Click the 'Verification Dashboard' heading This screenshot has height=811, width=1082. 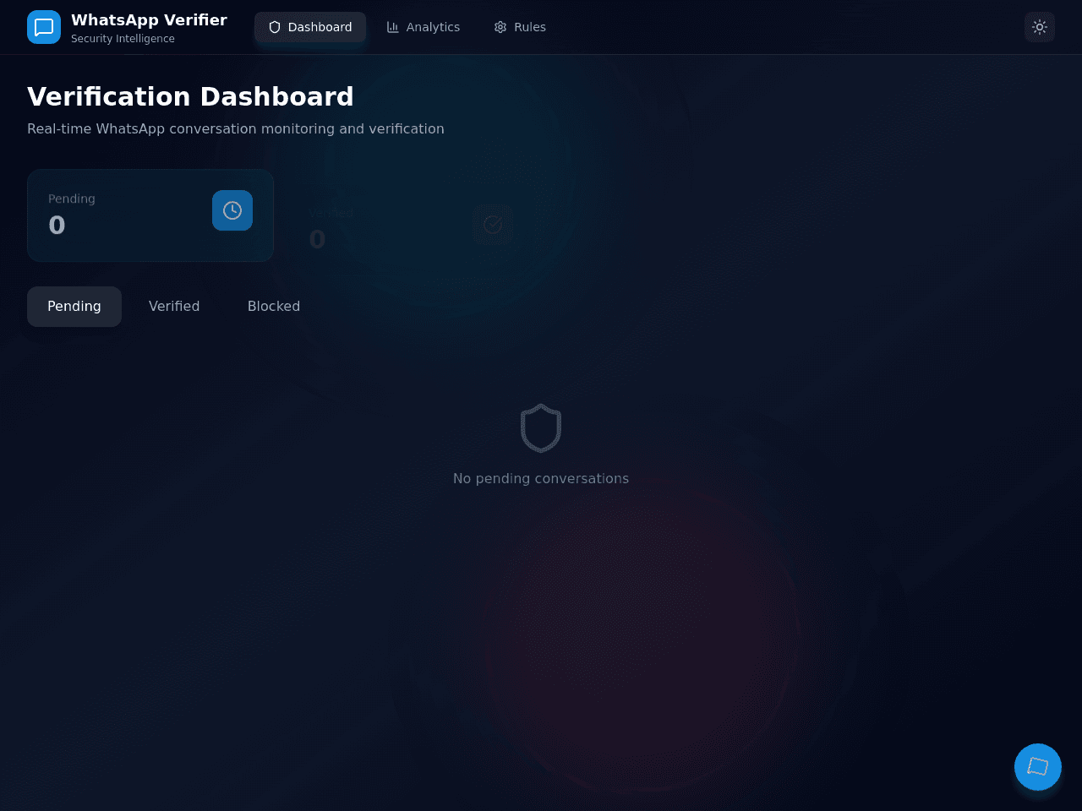coord(190,96)
